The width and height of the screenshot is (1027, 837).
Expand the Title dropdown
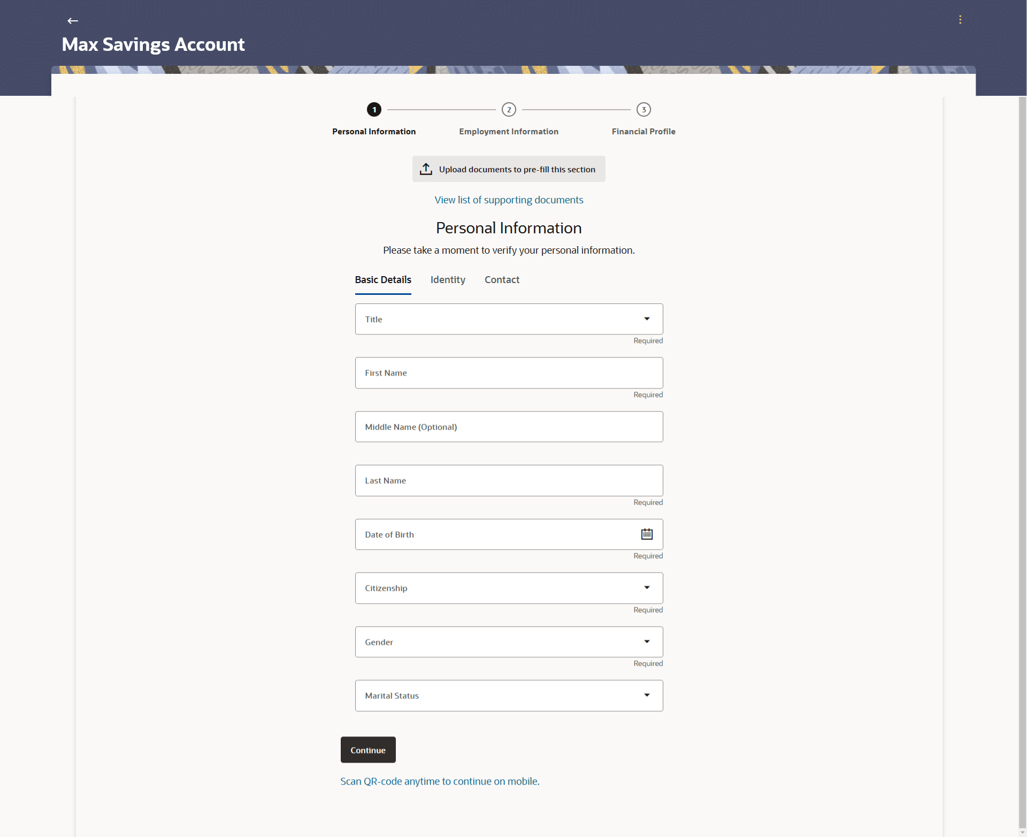click(x=647, y=319)
